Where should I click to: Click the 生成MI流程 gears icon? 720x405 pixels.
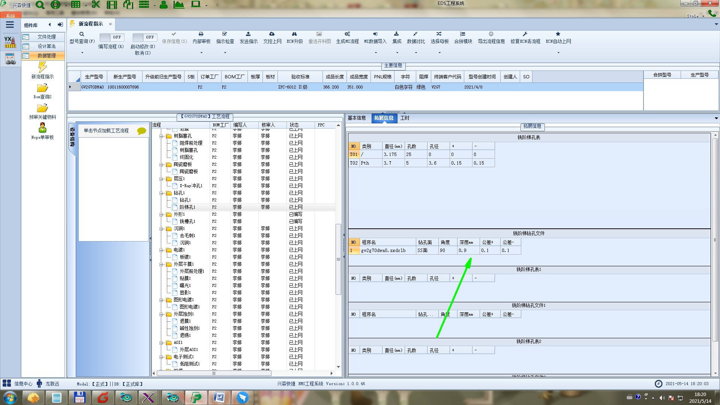347,34
